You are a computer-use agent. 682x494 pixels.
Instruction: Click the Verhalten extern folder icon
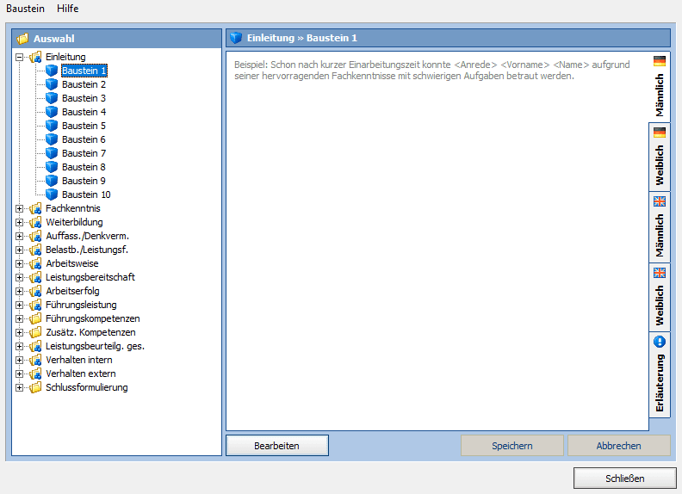tap(35, 374)
